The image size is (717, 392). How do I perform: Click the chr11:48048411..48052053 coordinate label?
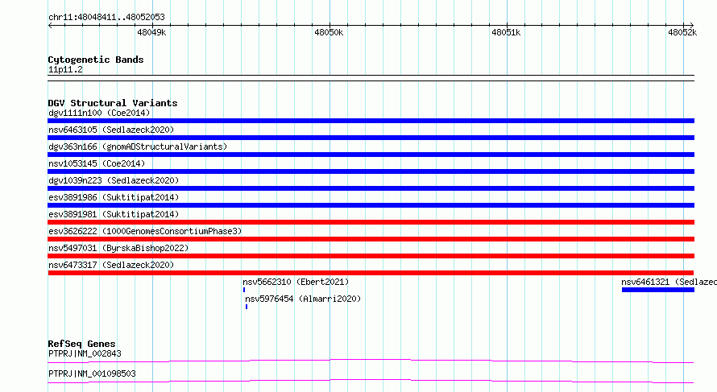106,17
